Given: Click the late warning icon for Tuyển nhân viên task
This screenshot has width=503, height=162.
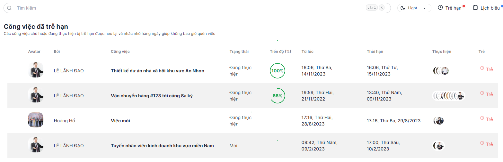Looking at the screenshot, I should tap(482, 143).
